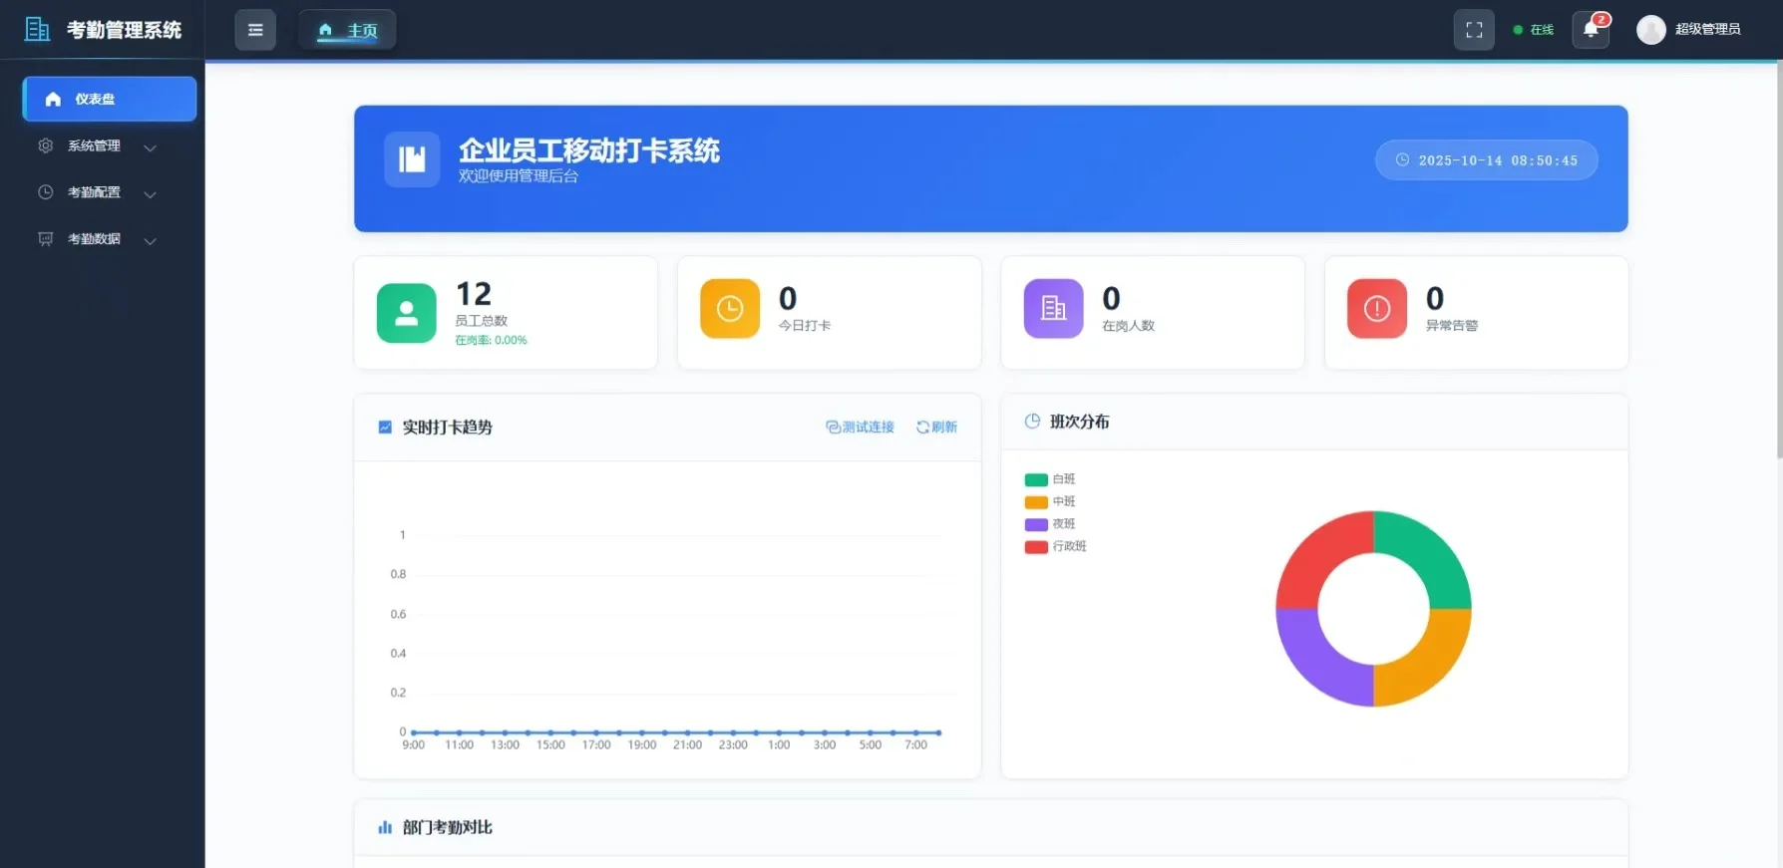The width and height of the screenshot is (1783, 868).
Task: Click the 系统管理 gear icon
Action: (46, 145)
